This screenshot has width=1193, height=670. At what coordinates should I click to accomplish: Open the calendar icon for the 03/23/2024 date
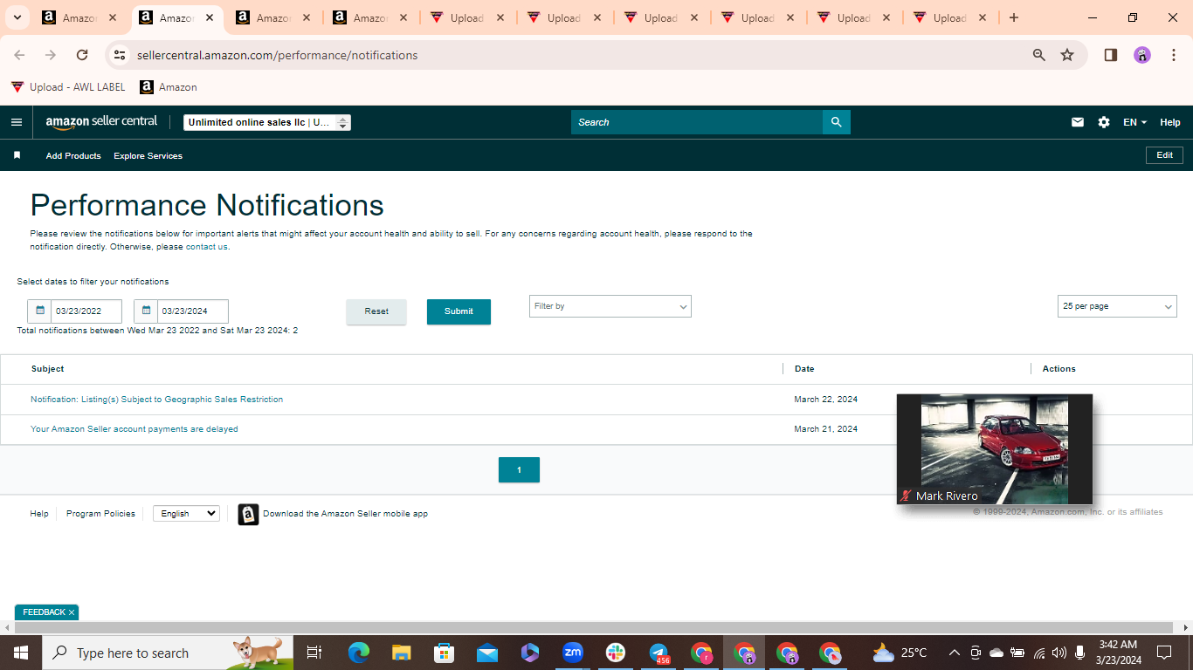coord(146,311)
